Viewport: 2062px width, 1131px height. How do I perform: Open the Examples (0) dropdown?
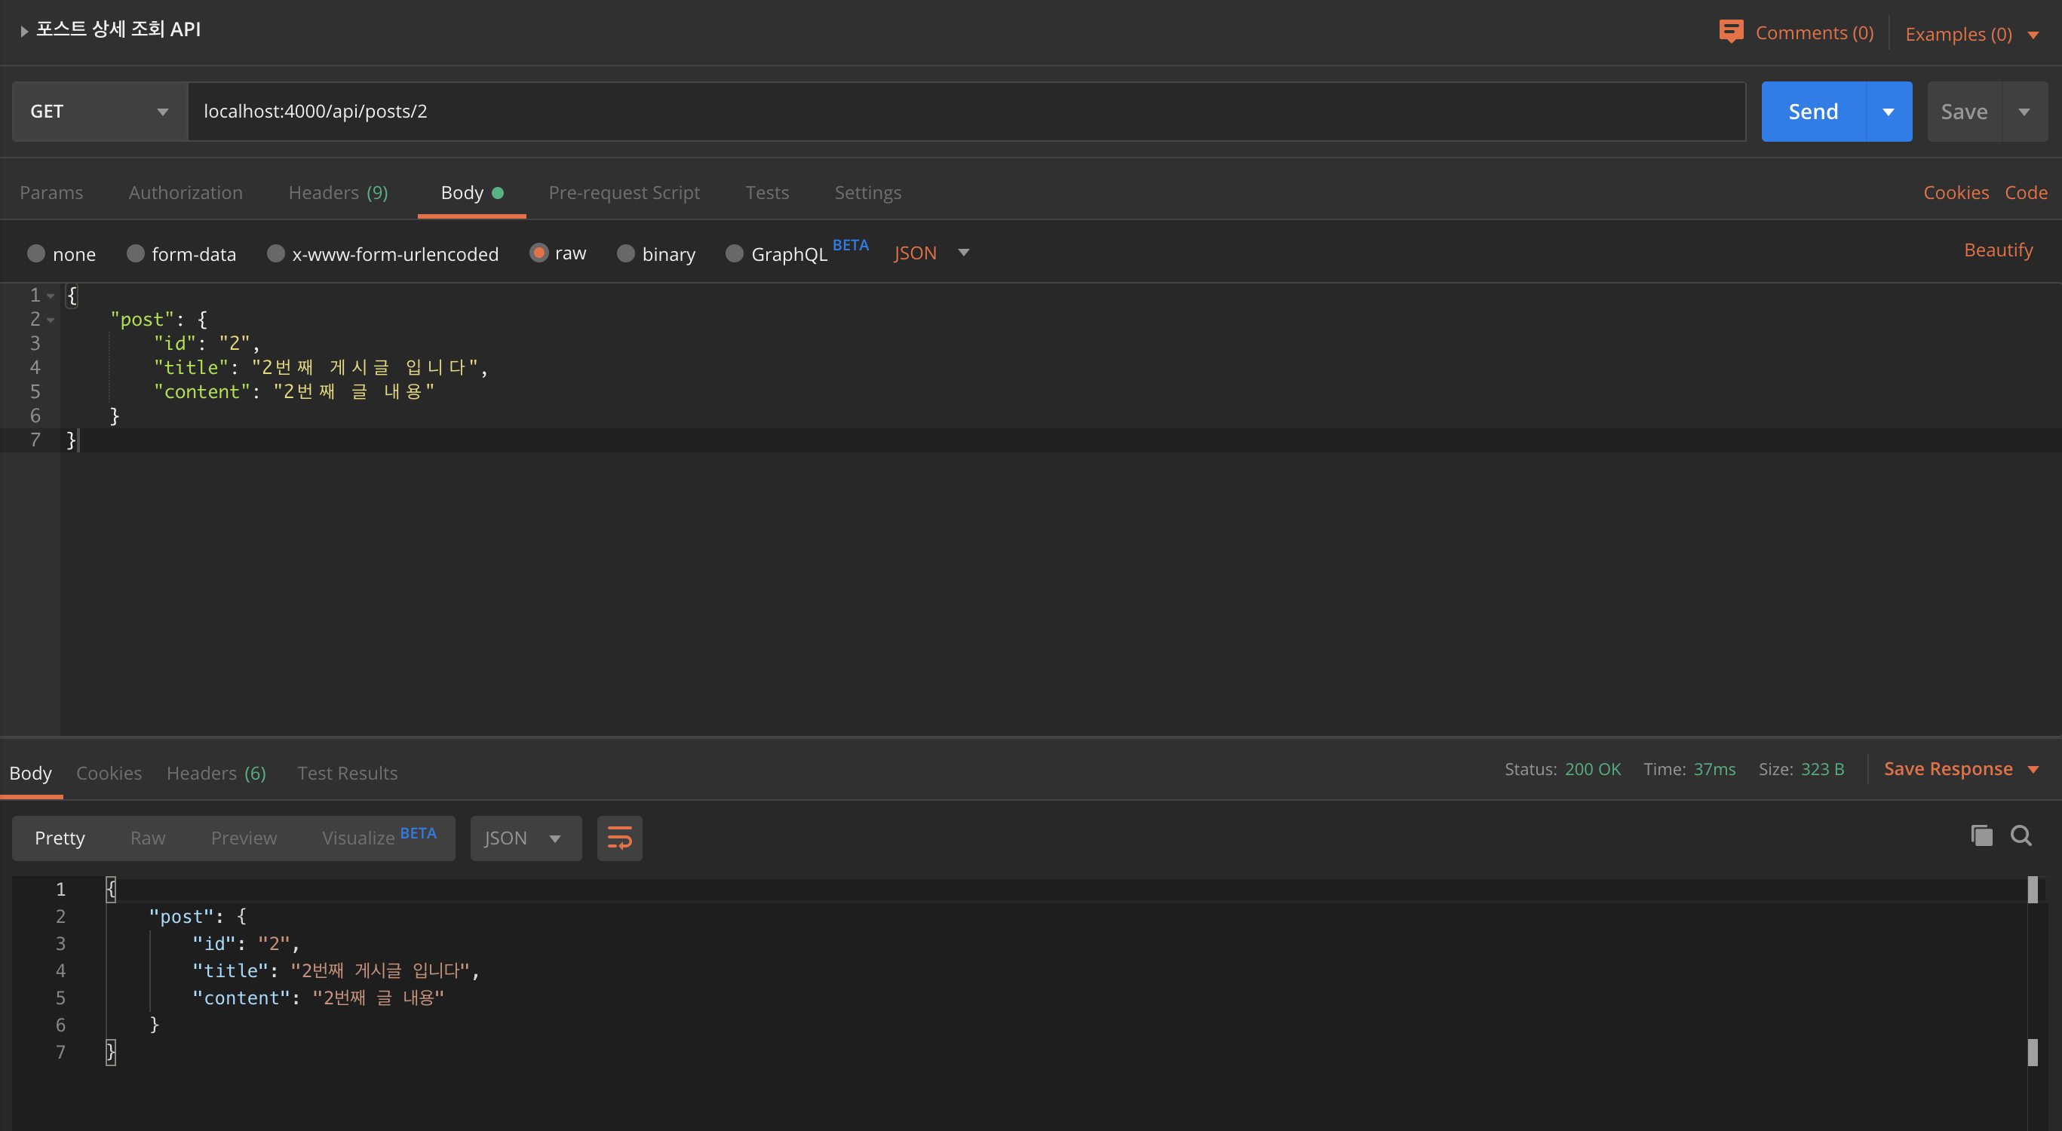1971,34
